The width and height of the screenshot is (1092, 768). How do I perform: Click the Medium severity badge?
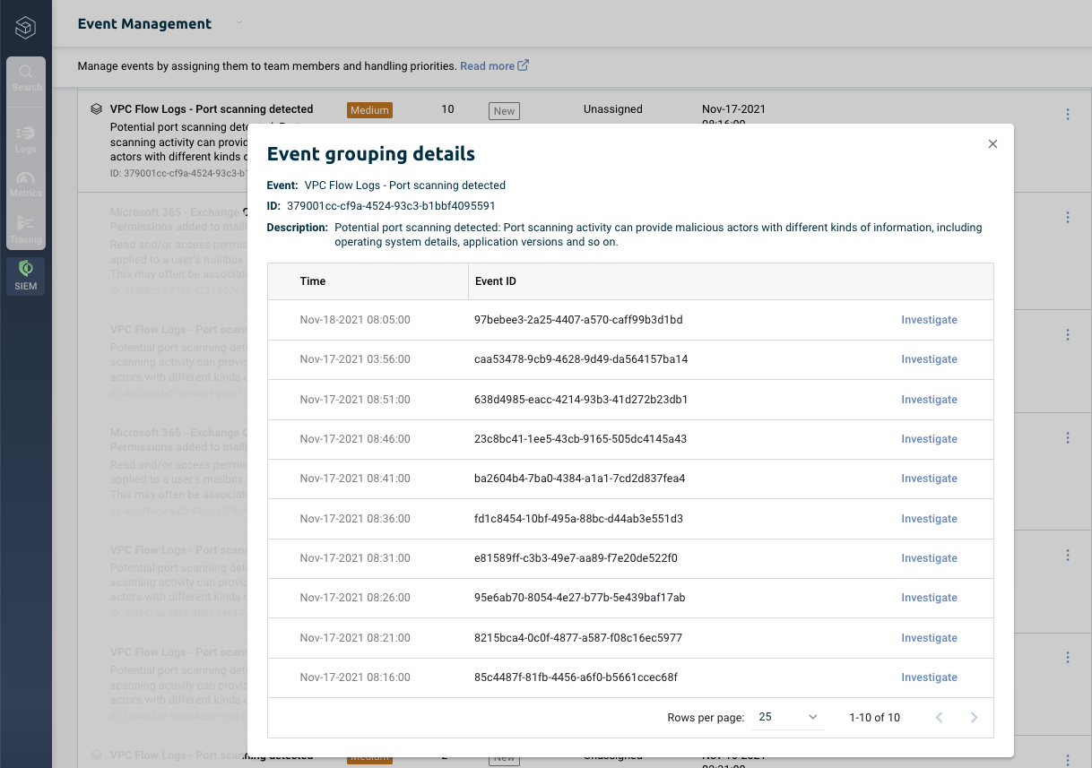click(369, 109)
